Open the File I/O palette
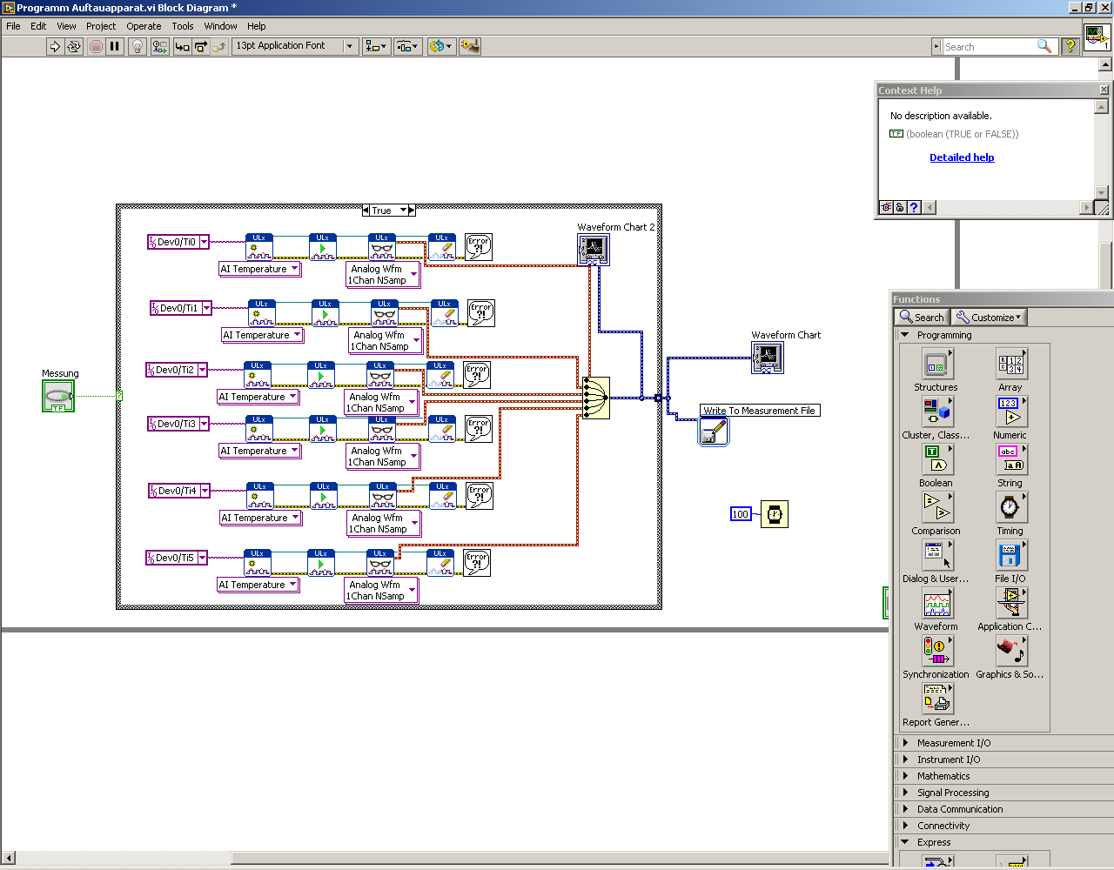 coord(1010,556)
